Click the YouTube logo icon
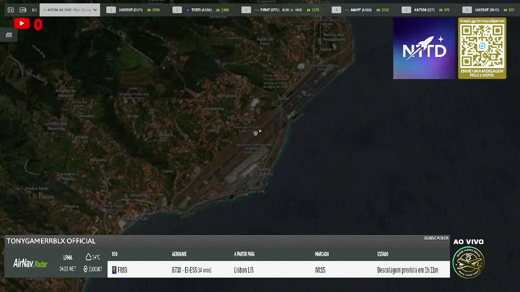The image size is (520, 292). (22, 24)
